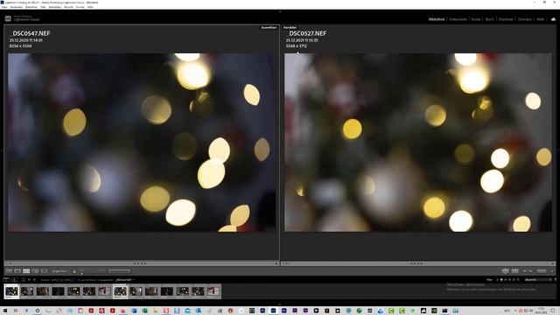The image size is (560, 315).
Task: Open the custom filter preset dropdown
Action: pos(538,280)
